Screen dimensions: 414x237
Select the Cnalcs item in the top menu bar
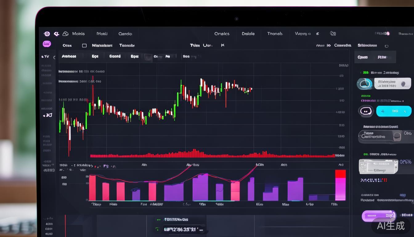pyautogui.click(x=222, y=33)
